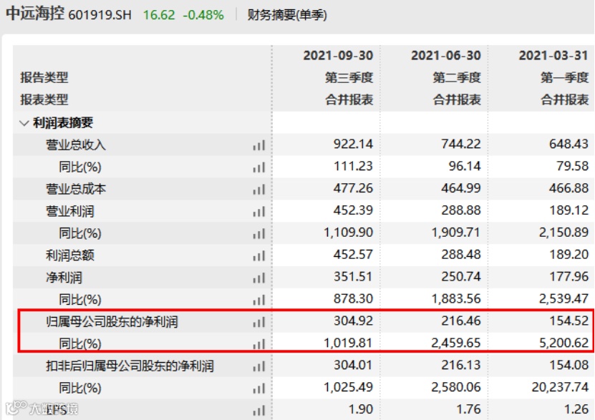Viewport: 595px width, 420px height.
Task: Open chart icon for 净利润 同比(%) row
Action: coord(258,300)
